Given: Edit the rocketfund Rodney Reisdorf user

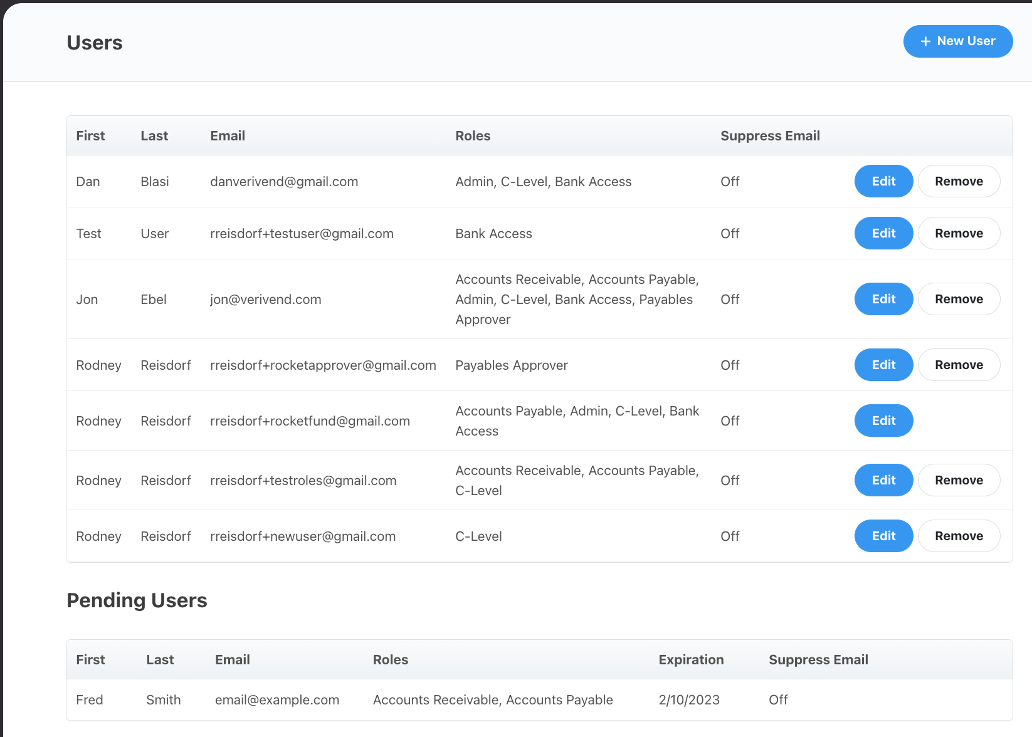Looking at the screenshot, I should click(x=883, y=421).
